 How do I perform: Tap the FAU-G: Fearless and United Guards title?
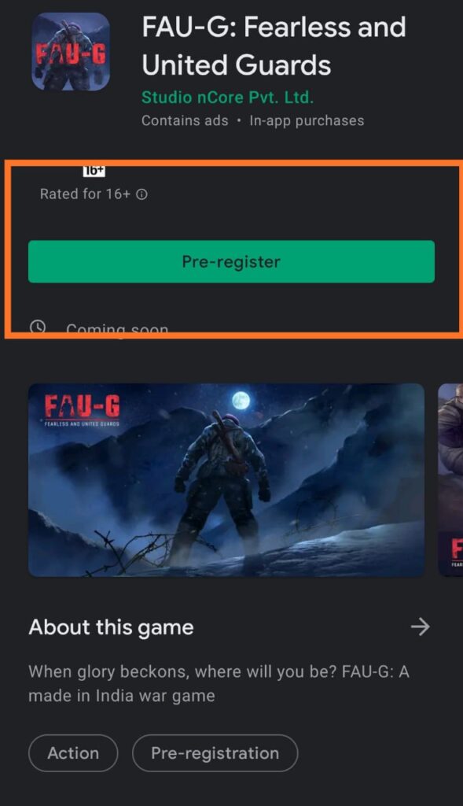(x=274, y=46)
